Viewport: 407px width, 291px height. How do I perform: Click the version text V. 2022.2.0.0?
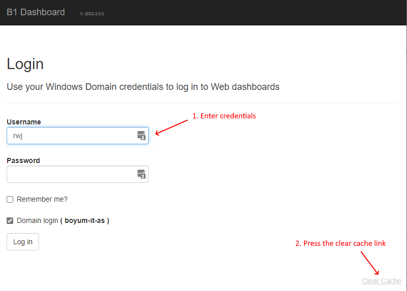click(92, 14)
